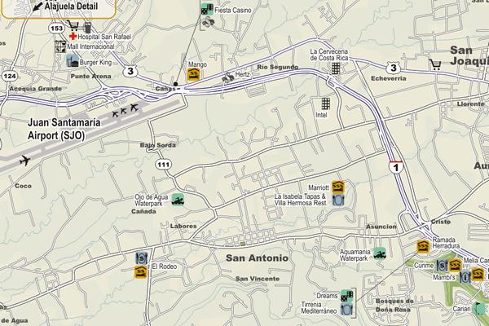The image size is (489, 326).
Task: Click La Cerveceria de Costa Rica building icon
Action: pyautogui.click(x=336, y=68)
